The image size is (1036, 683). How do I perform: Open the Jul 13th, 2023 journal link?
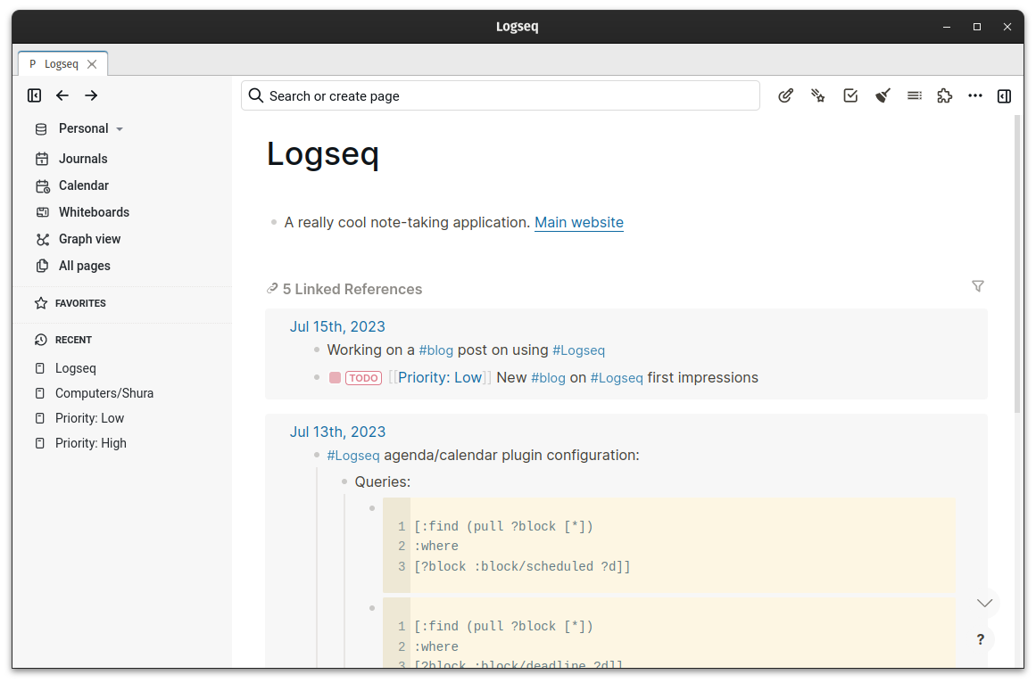(337, 432)
